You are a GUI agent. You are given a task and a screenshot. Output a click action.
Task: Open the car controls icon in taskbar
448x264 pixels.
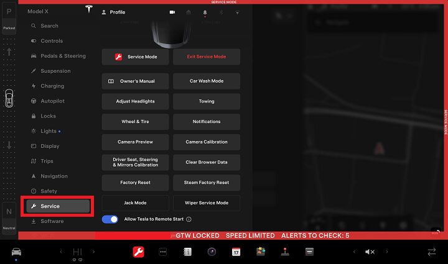point(16,252)
